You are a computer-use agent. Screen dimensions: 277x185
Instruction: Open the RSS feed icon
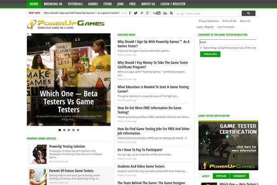[171, 13]
